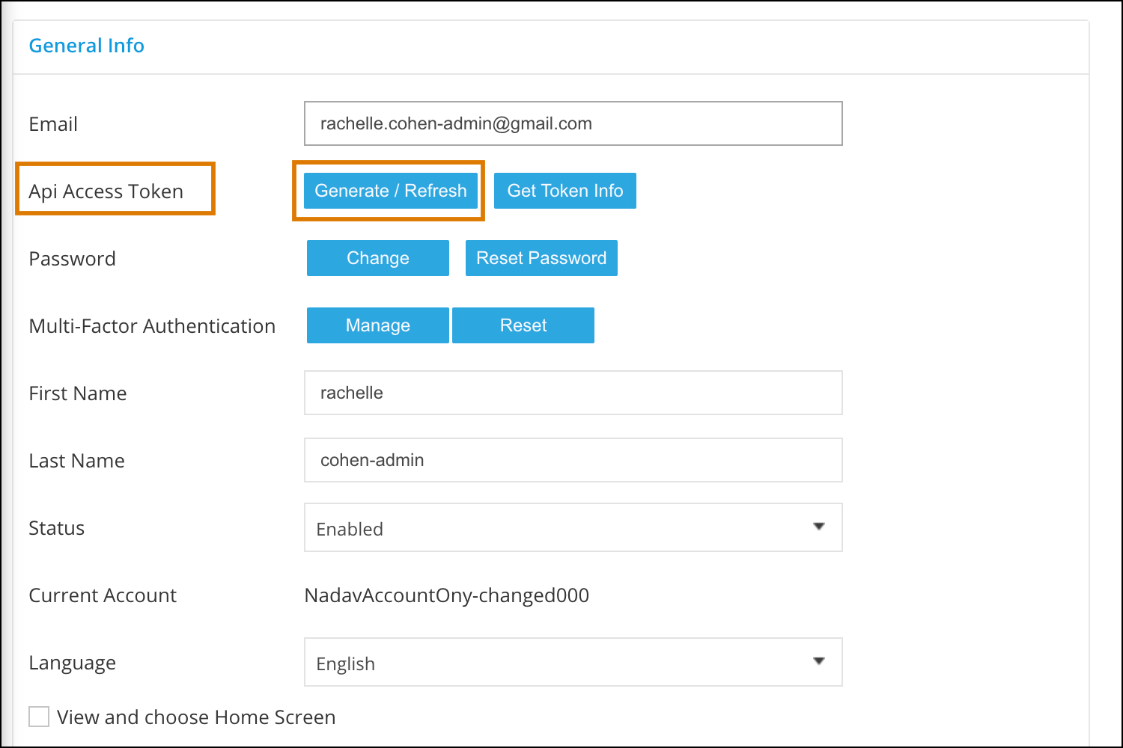Click the Change password button
The height and width of the screenshot is (748, 1123).
(377, 258)
